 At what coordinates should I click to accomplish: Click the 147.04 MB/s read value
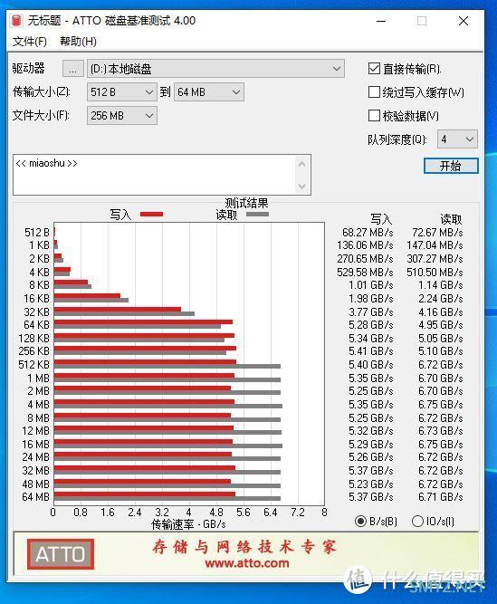click(x=435, y=245)
